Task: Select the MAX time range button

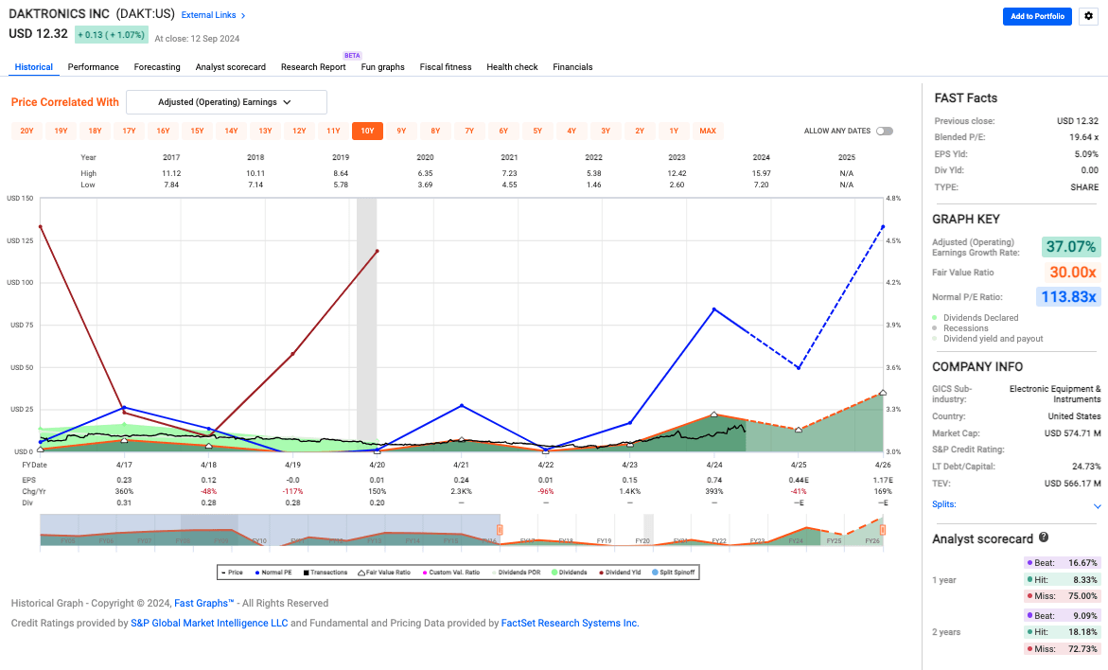Action: point(708,131)
